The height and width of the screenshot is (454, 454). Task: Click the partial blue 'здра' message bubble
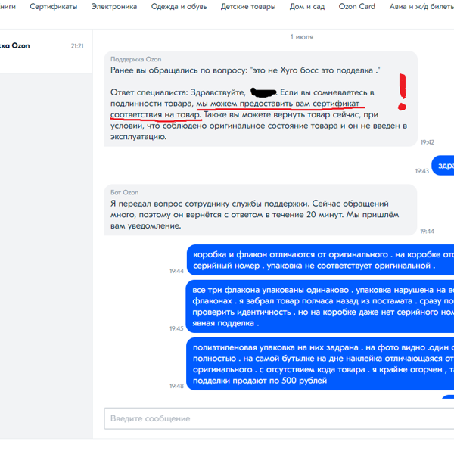(443, 165)
